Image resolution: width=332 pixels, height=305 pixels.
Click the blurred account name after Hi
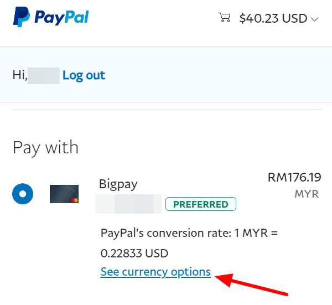[44, 76]
